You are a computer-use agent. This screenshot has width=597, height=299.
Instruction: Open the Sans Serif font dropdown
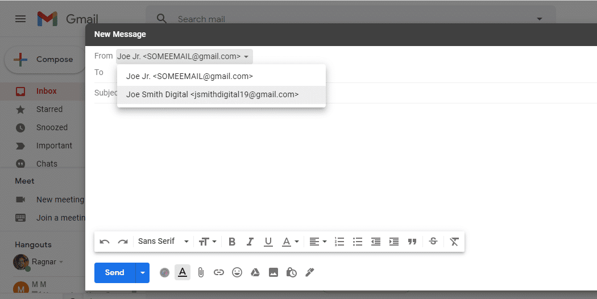pos(163,242)
